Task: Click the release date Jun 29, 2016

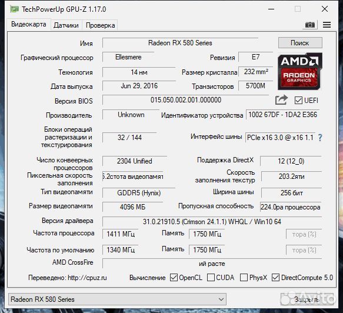Action: (x=139, y=86)
